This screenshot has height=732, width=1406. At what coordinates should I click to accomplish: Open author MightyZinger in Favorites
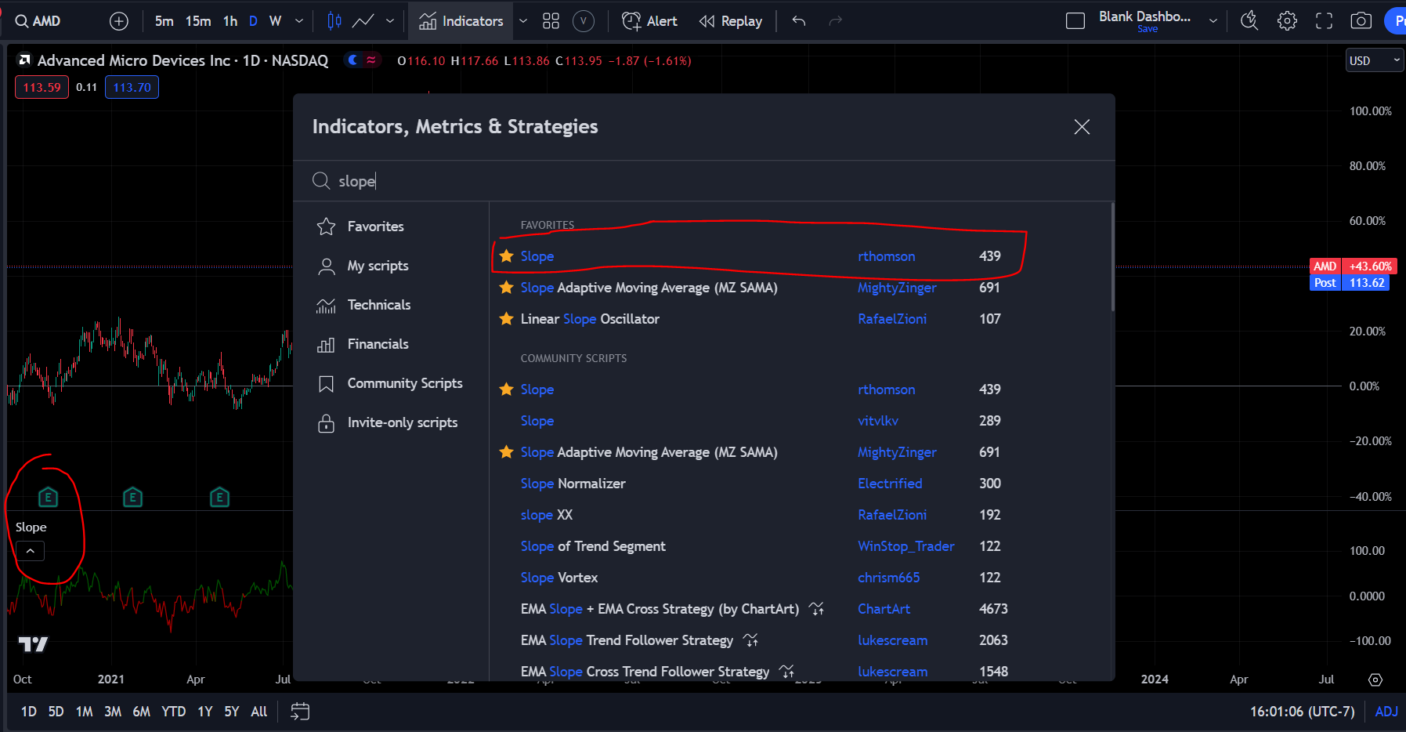pyautogui.click(x=897, y=288)
